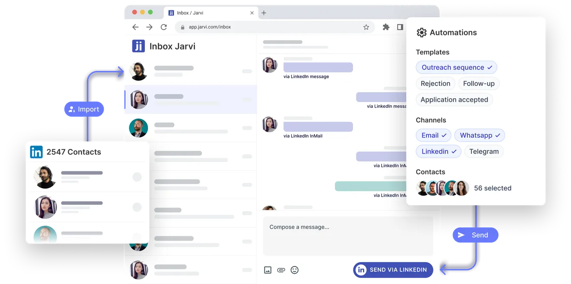Click the image attachment icon in composer

point(268,270)
